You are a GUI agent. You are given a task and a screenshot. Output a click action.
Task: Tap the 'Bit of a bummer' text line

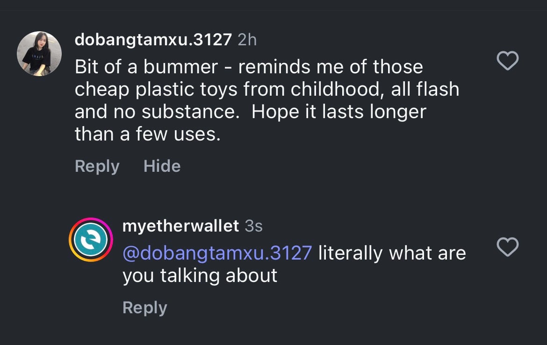249,67
